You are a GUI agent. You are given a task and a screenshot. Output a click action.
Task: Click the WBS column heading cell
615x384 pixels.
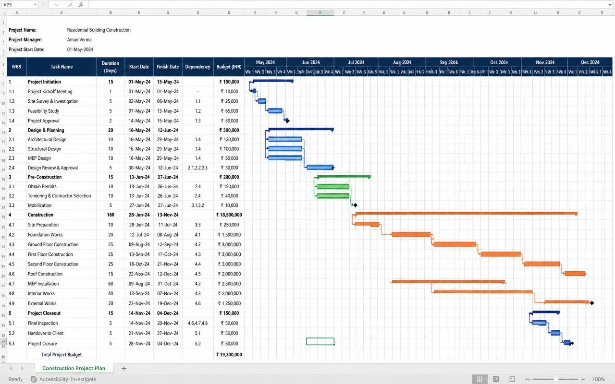click(x=17, y=67)
